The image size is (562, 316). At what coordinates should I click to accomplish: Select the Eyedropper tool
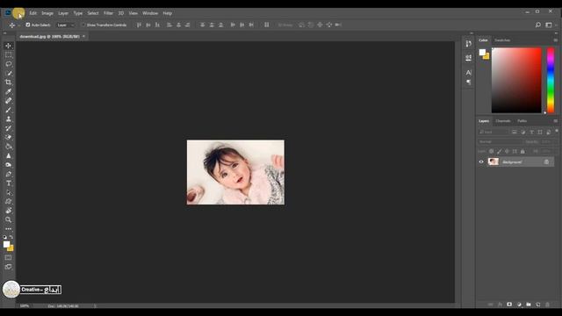coord(8,91)
